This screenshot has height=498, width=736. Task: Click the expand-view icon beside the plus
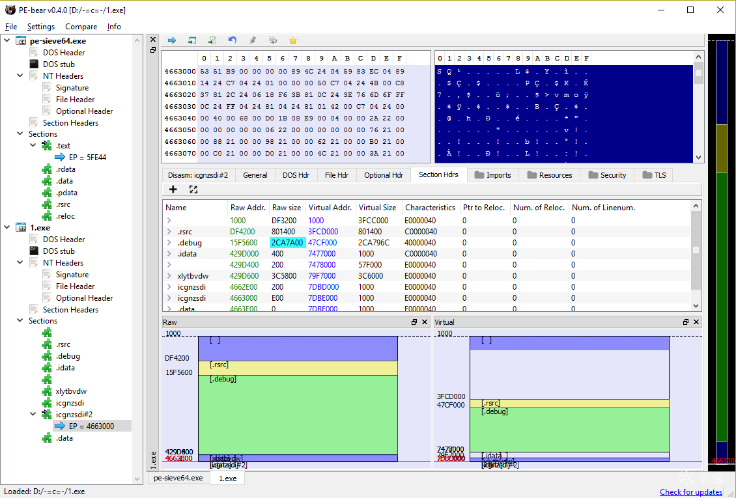(193, 189)
